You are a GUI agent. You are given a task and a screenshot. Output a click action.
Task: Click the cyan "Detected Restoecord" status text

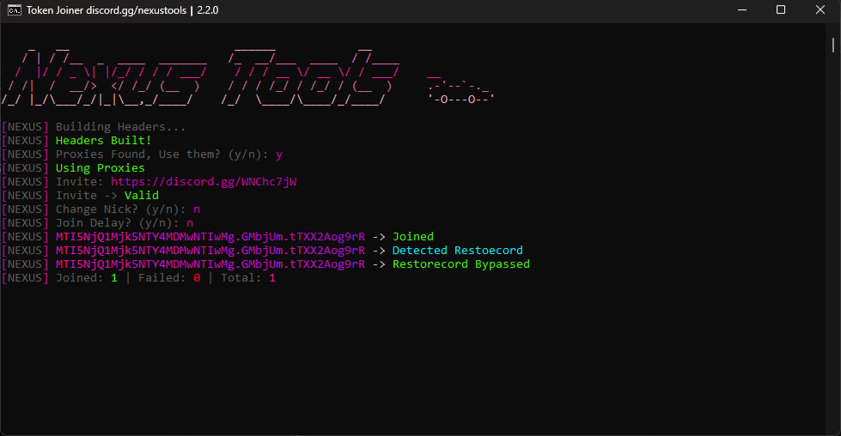tap(457, 251)
